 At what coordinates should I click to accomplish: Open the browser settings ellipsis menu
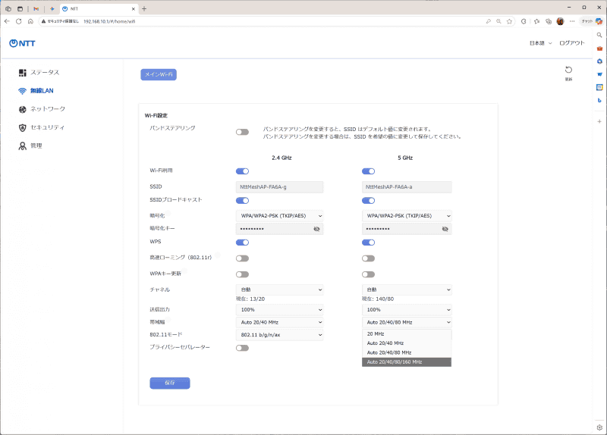(572, 21)
